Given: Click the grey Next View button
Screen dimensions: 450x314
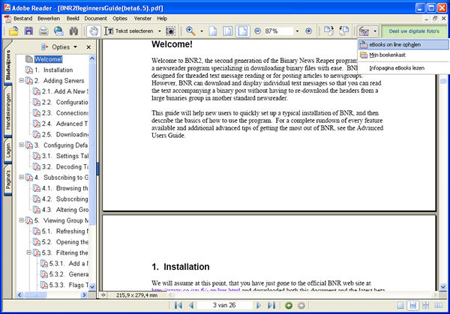Looking at the screenshot, I should click(301, 306).
